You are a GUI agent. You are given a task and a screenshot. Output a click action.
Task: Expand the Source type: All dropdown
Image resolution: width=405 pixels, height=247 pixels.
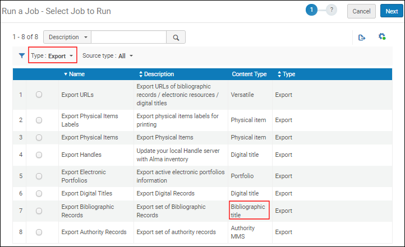click(108, 56)
